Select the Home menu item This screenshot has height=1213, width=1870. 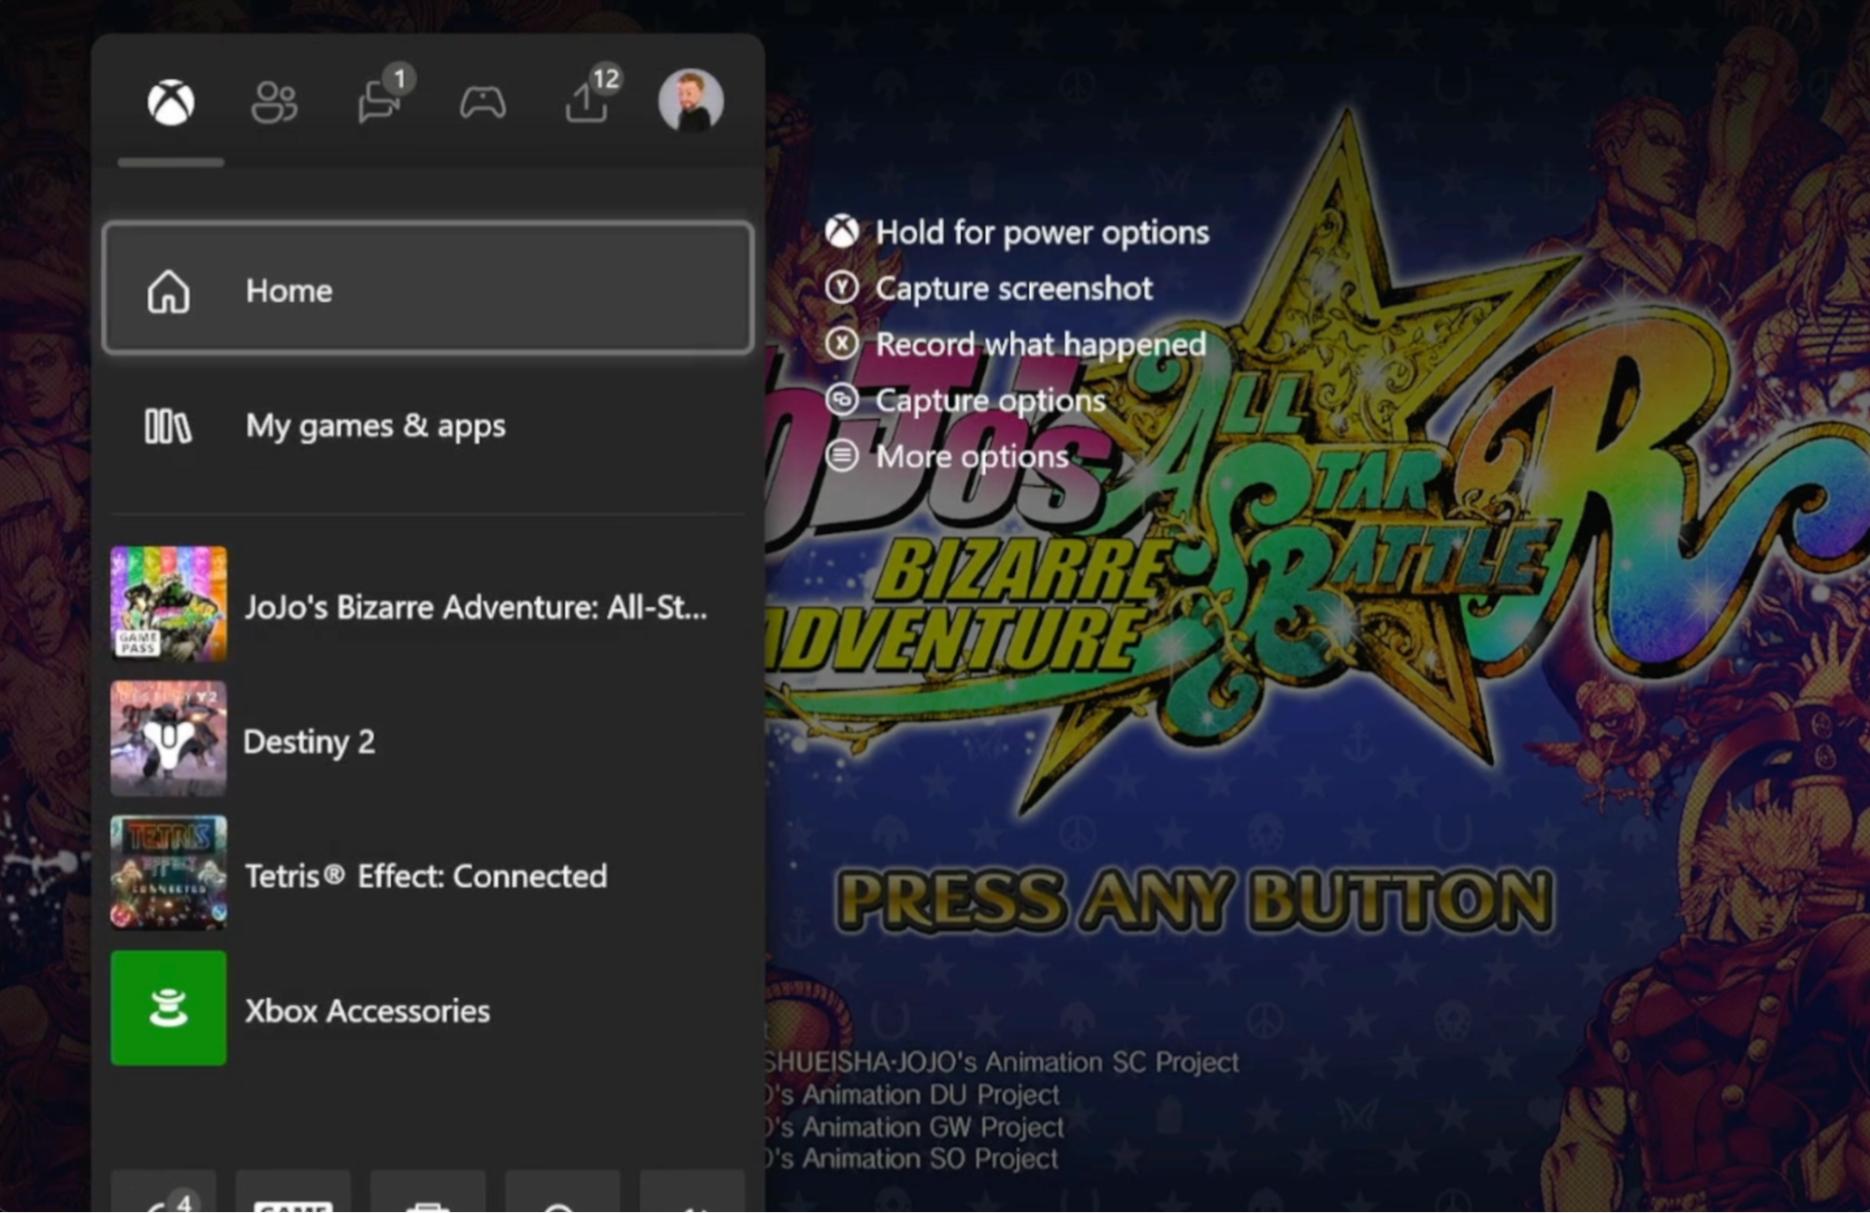pos(428,290)
